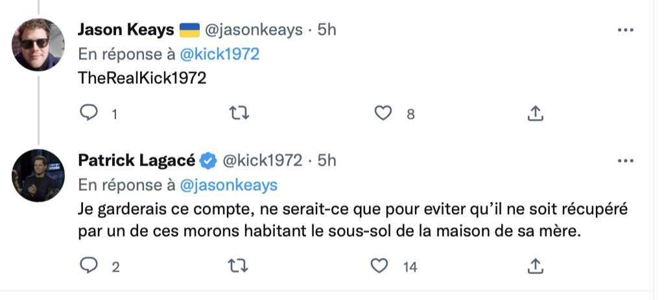This screenshot has width=664, height=300.
Task: Open Patrick Lagacé's profile picture
Action: pos(38,175)
